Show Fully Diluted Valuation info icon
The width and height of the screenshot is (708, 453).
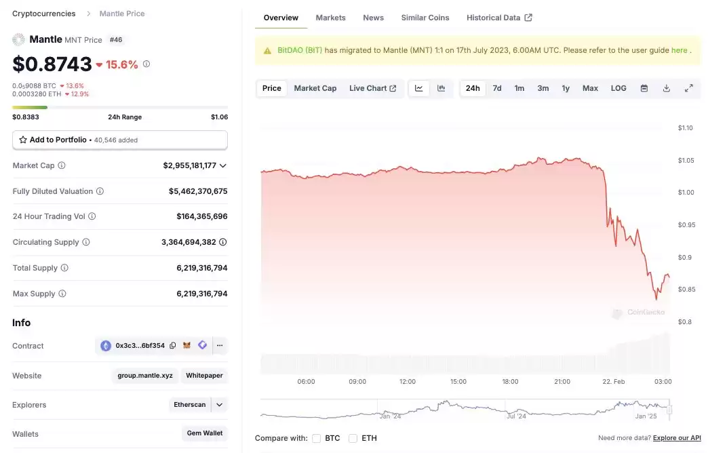(100, 191)
